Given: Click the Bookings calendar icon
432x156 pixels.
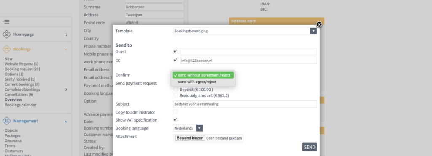Looking at the screenshot, I should click(7, 50).
